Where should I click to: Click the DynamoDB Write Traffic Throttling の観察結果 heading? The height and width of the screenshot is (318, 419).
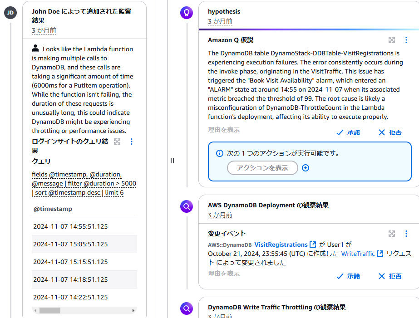coord(277,307)
